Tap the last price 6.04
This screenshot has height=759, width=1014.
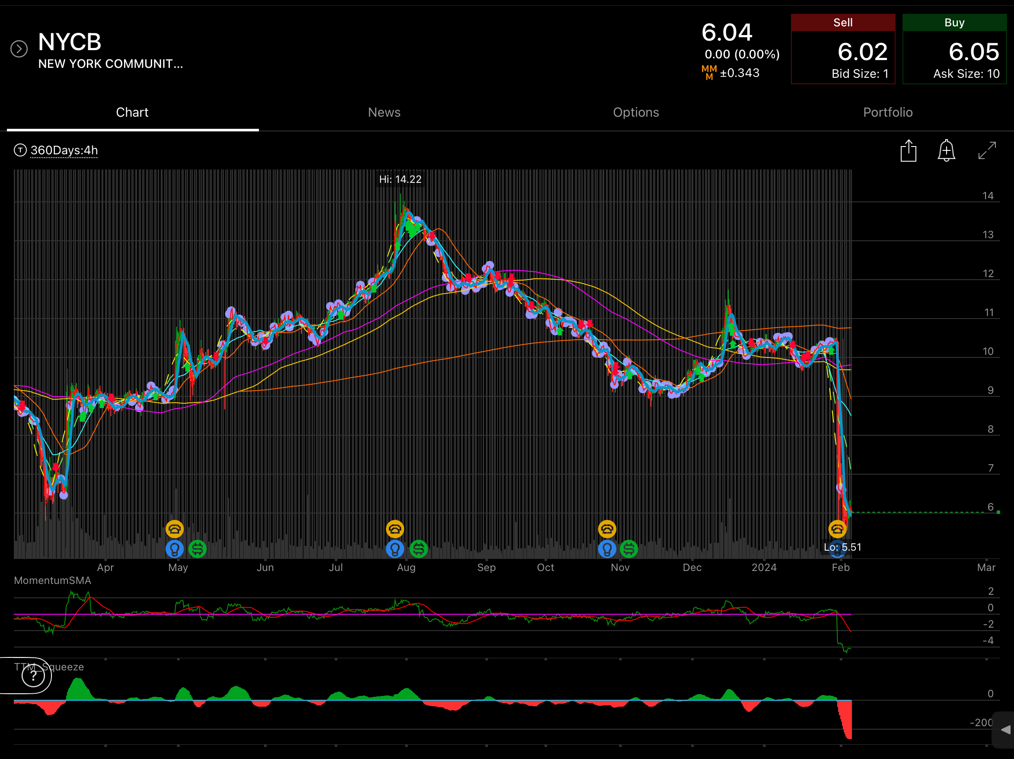727,32
